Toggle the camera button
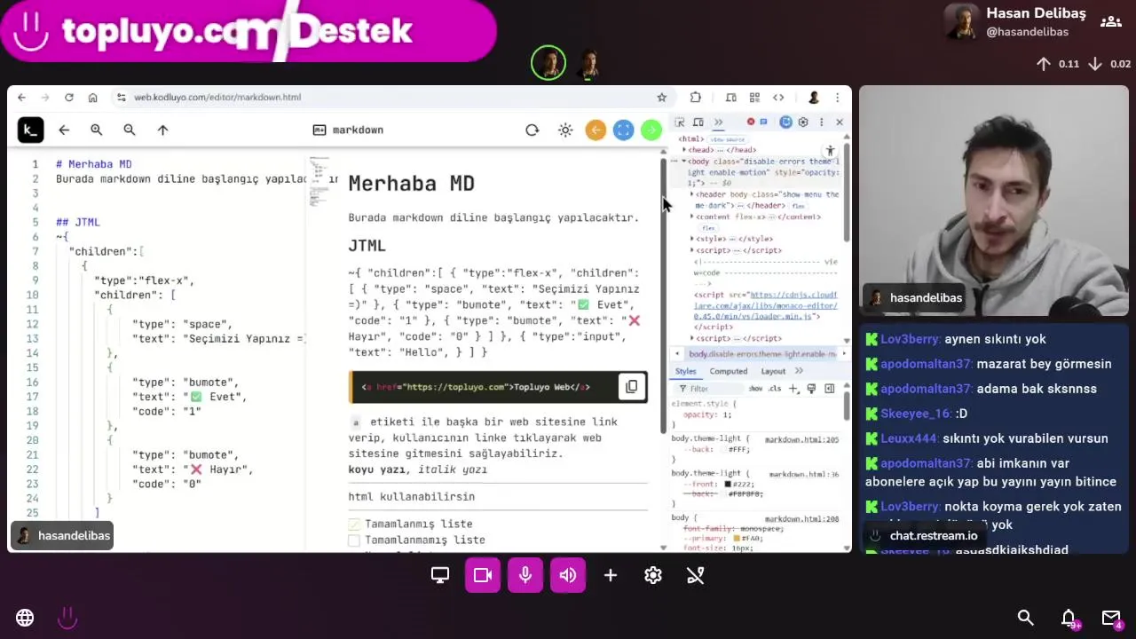This screenshot has height=639, width=1136. tap(483, 575)
